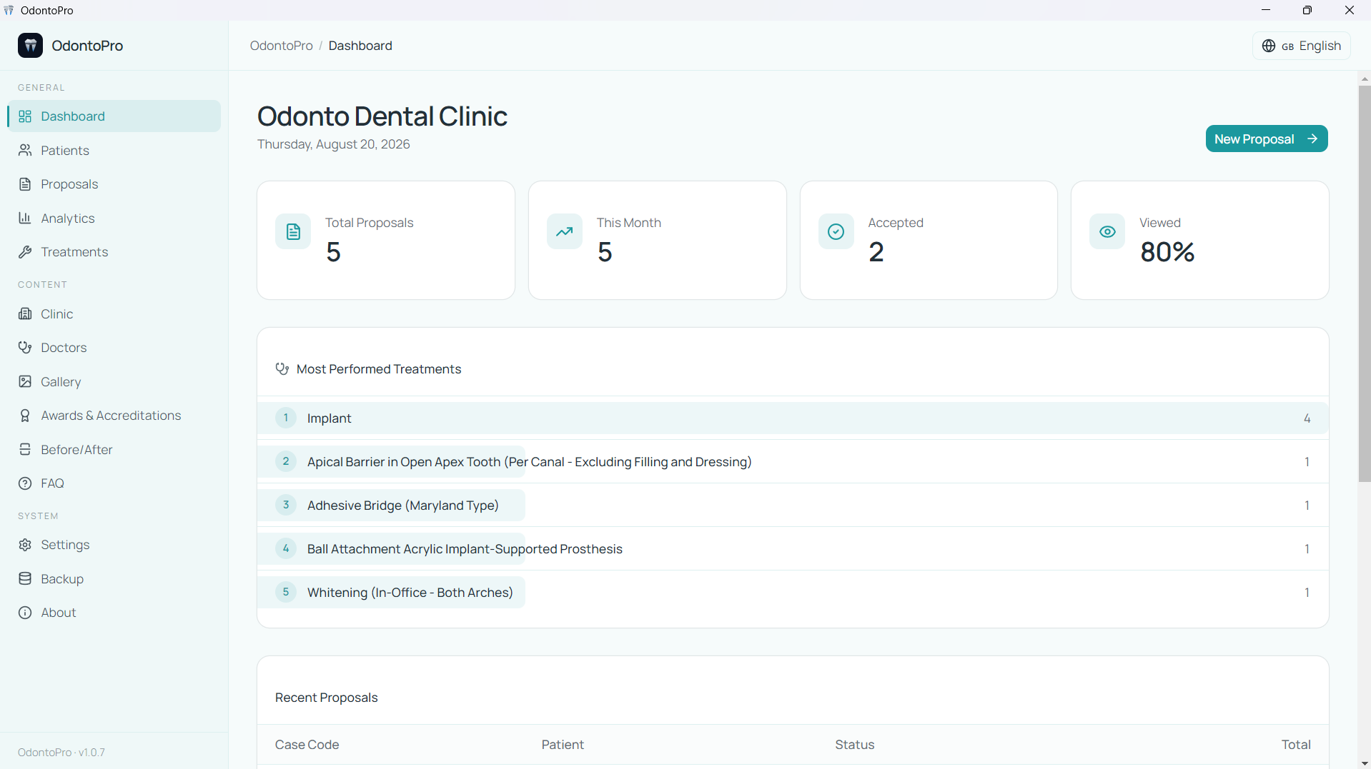Click the stethoscope icon beside Most Performed Treatments
The height and width of the screenshot is (769, 1371).
click(282, 369)
